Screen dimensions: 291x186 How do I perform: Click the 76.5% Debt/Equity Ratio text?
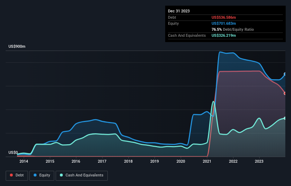233,29
